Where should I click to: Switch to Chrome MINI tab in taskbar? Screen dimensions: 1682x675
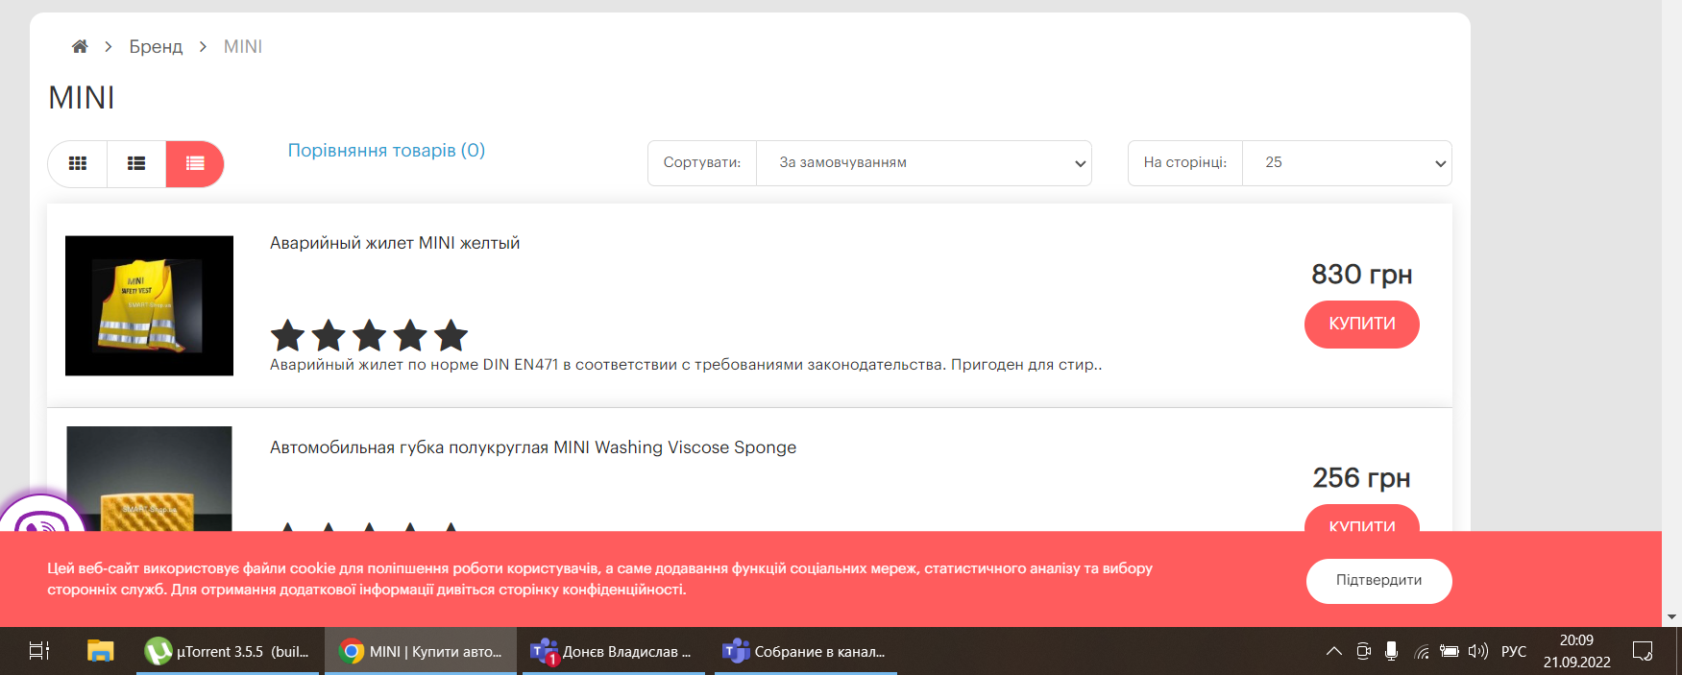tap(421, 651)
